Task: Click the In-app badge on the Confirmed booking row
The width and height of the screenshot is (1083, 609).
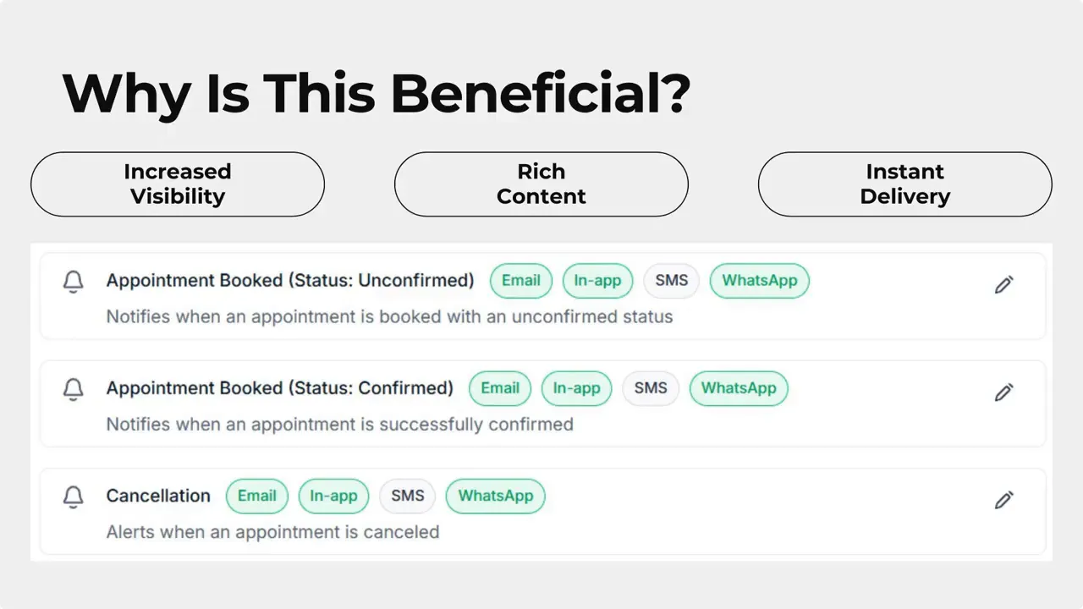Action: click(x=576, y=388)
